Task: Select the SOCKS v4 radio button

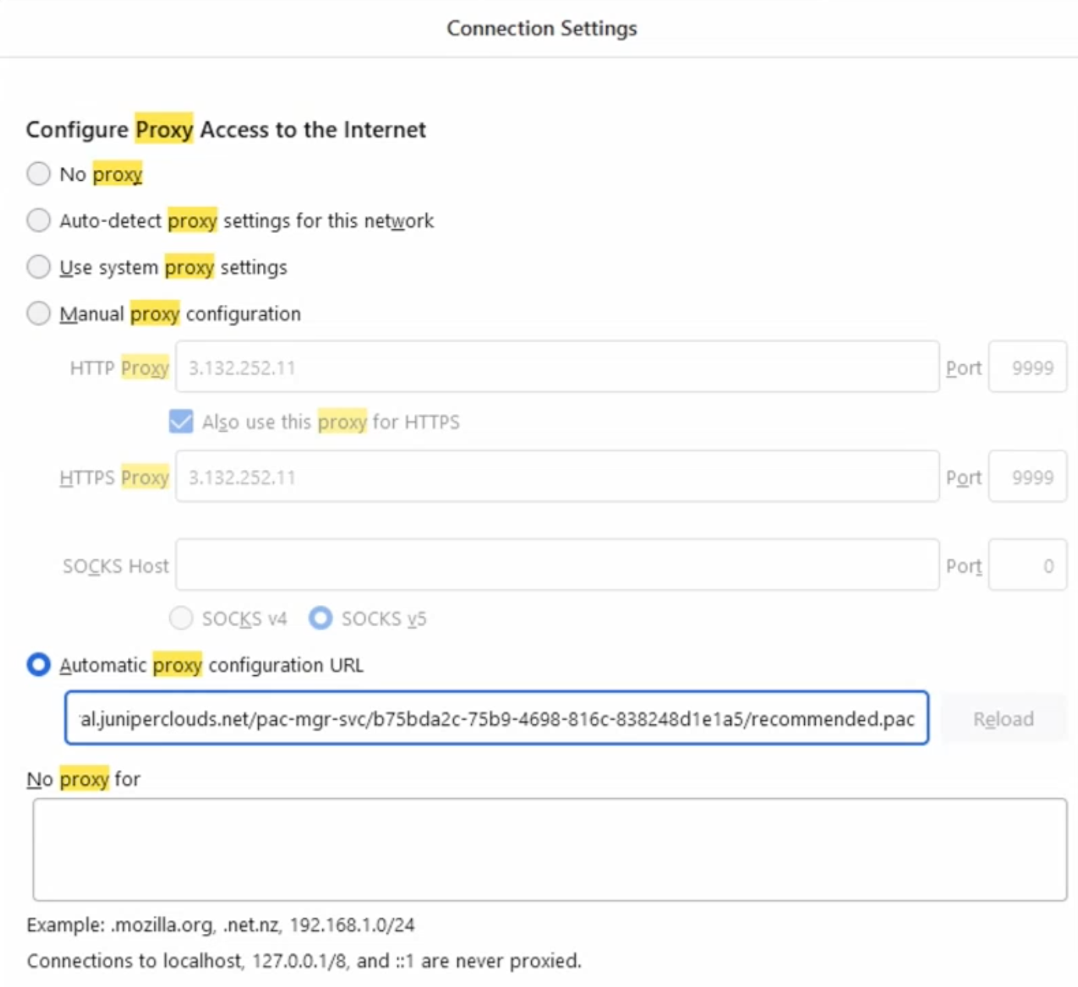Action: point(181,618)
